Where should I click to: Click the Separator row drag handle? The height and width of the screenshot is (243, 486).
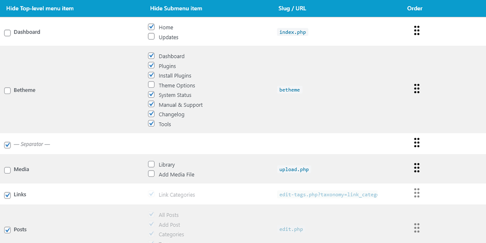[x=416, y=143]
